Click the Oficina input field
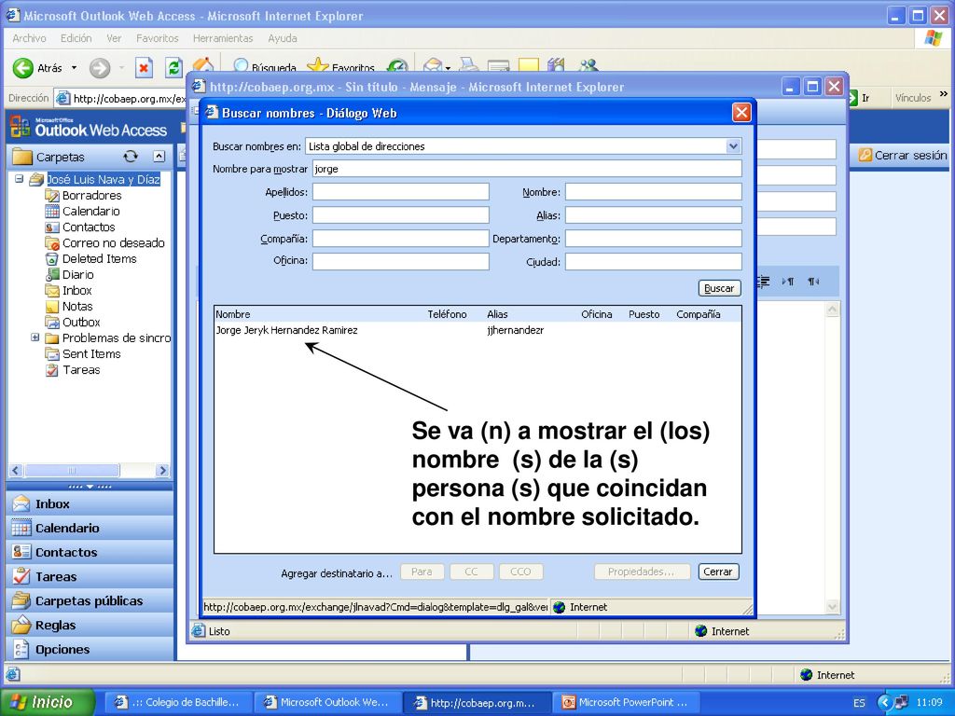The height and width of the screenshot is (716, 955). pyautogui.click(x=401, y=261)
